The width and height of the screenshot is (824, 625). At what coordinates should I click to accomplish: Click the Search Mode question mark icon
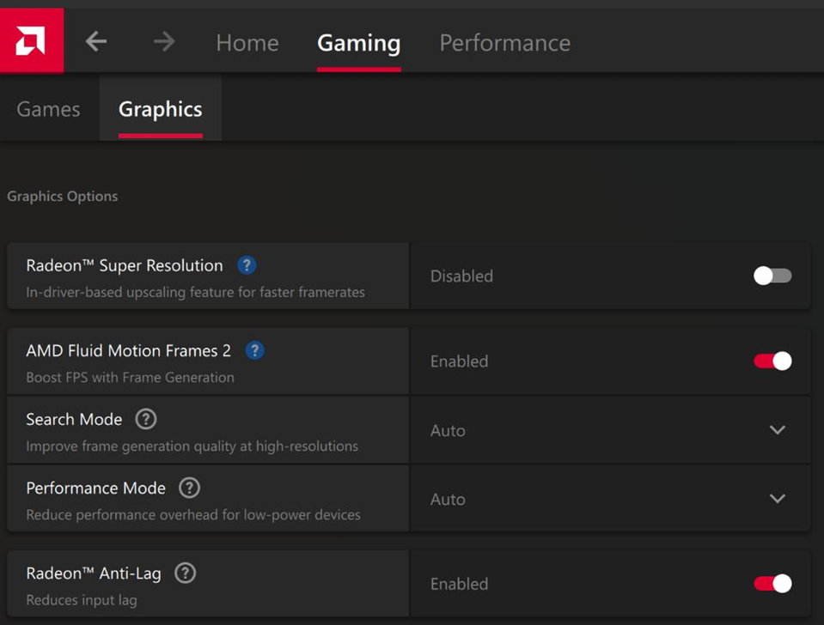[145, 419]
